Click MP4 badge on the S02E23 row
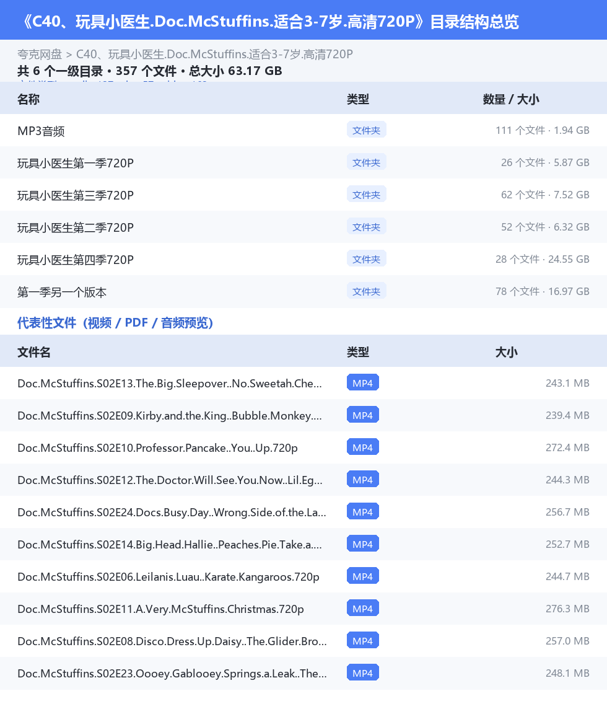The width and height of the screenshot is (607, 709). (x=363, y=673)
